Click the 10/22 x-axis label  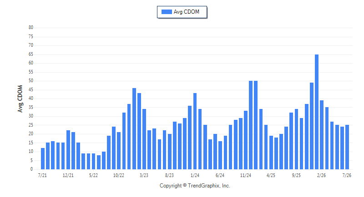119,176
